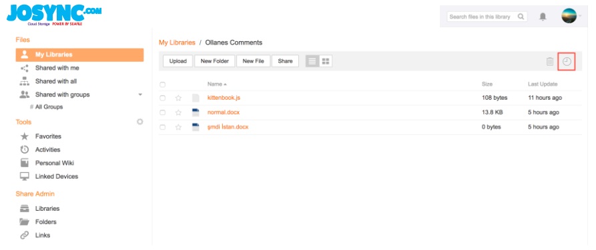Switch to list view icon

click(312, 61)
